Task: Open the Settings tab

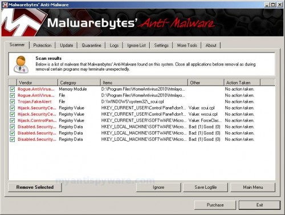Action: tap(161, 46)
